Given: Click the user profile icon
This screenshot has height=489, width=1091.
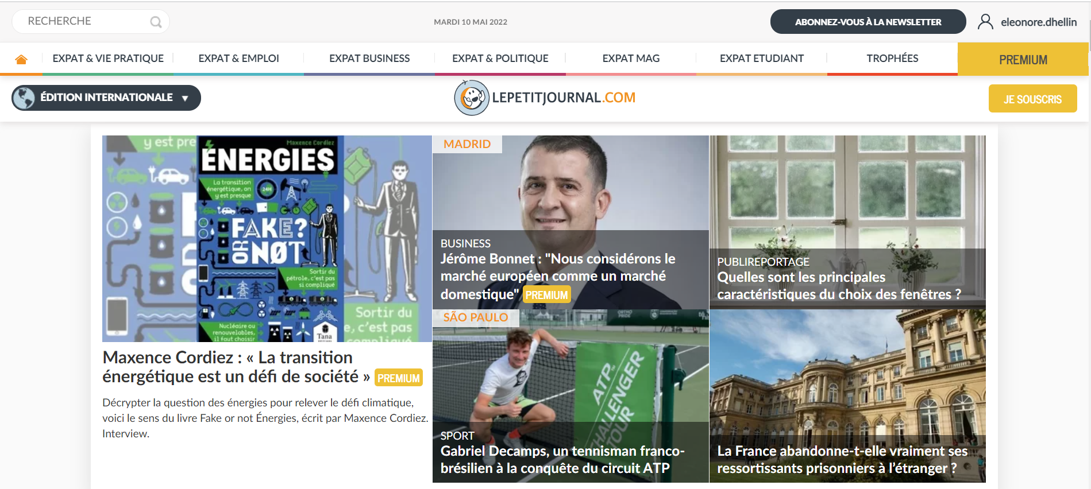Looking at the screenshot, I should pyautogui.click(x=985, y=22).
